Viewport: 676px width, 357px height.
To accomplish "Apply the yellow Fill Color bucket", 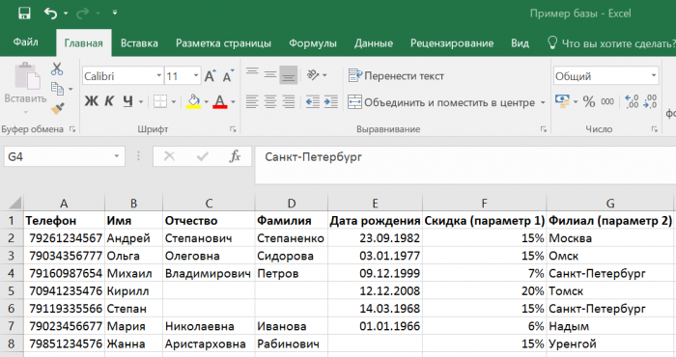I will coord(193,101).
